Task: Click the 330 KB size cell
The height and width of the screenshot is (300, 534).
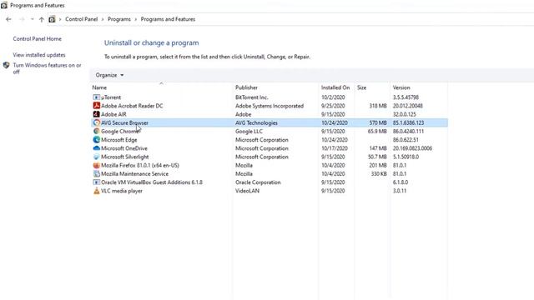Action: (x=379, y=174)
